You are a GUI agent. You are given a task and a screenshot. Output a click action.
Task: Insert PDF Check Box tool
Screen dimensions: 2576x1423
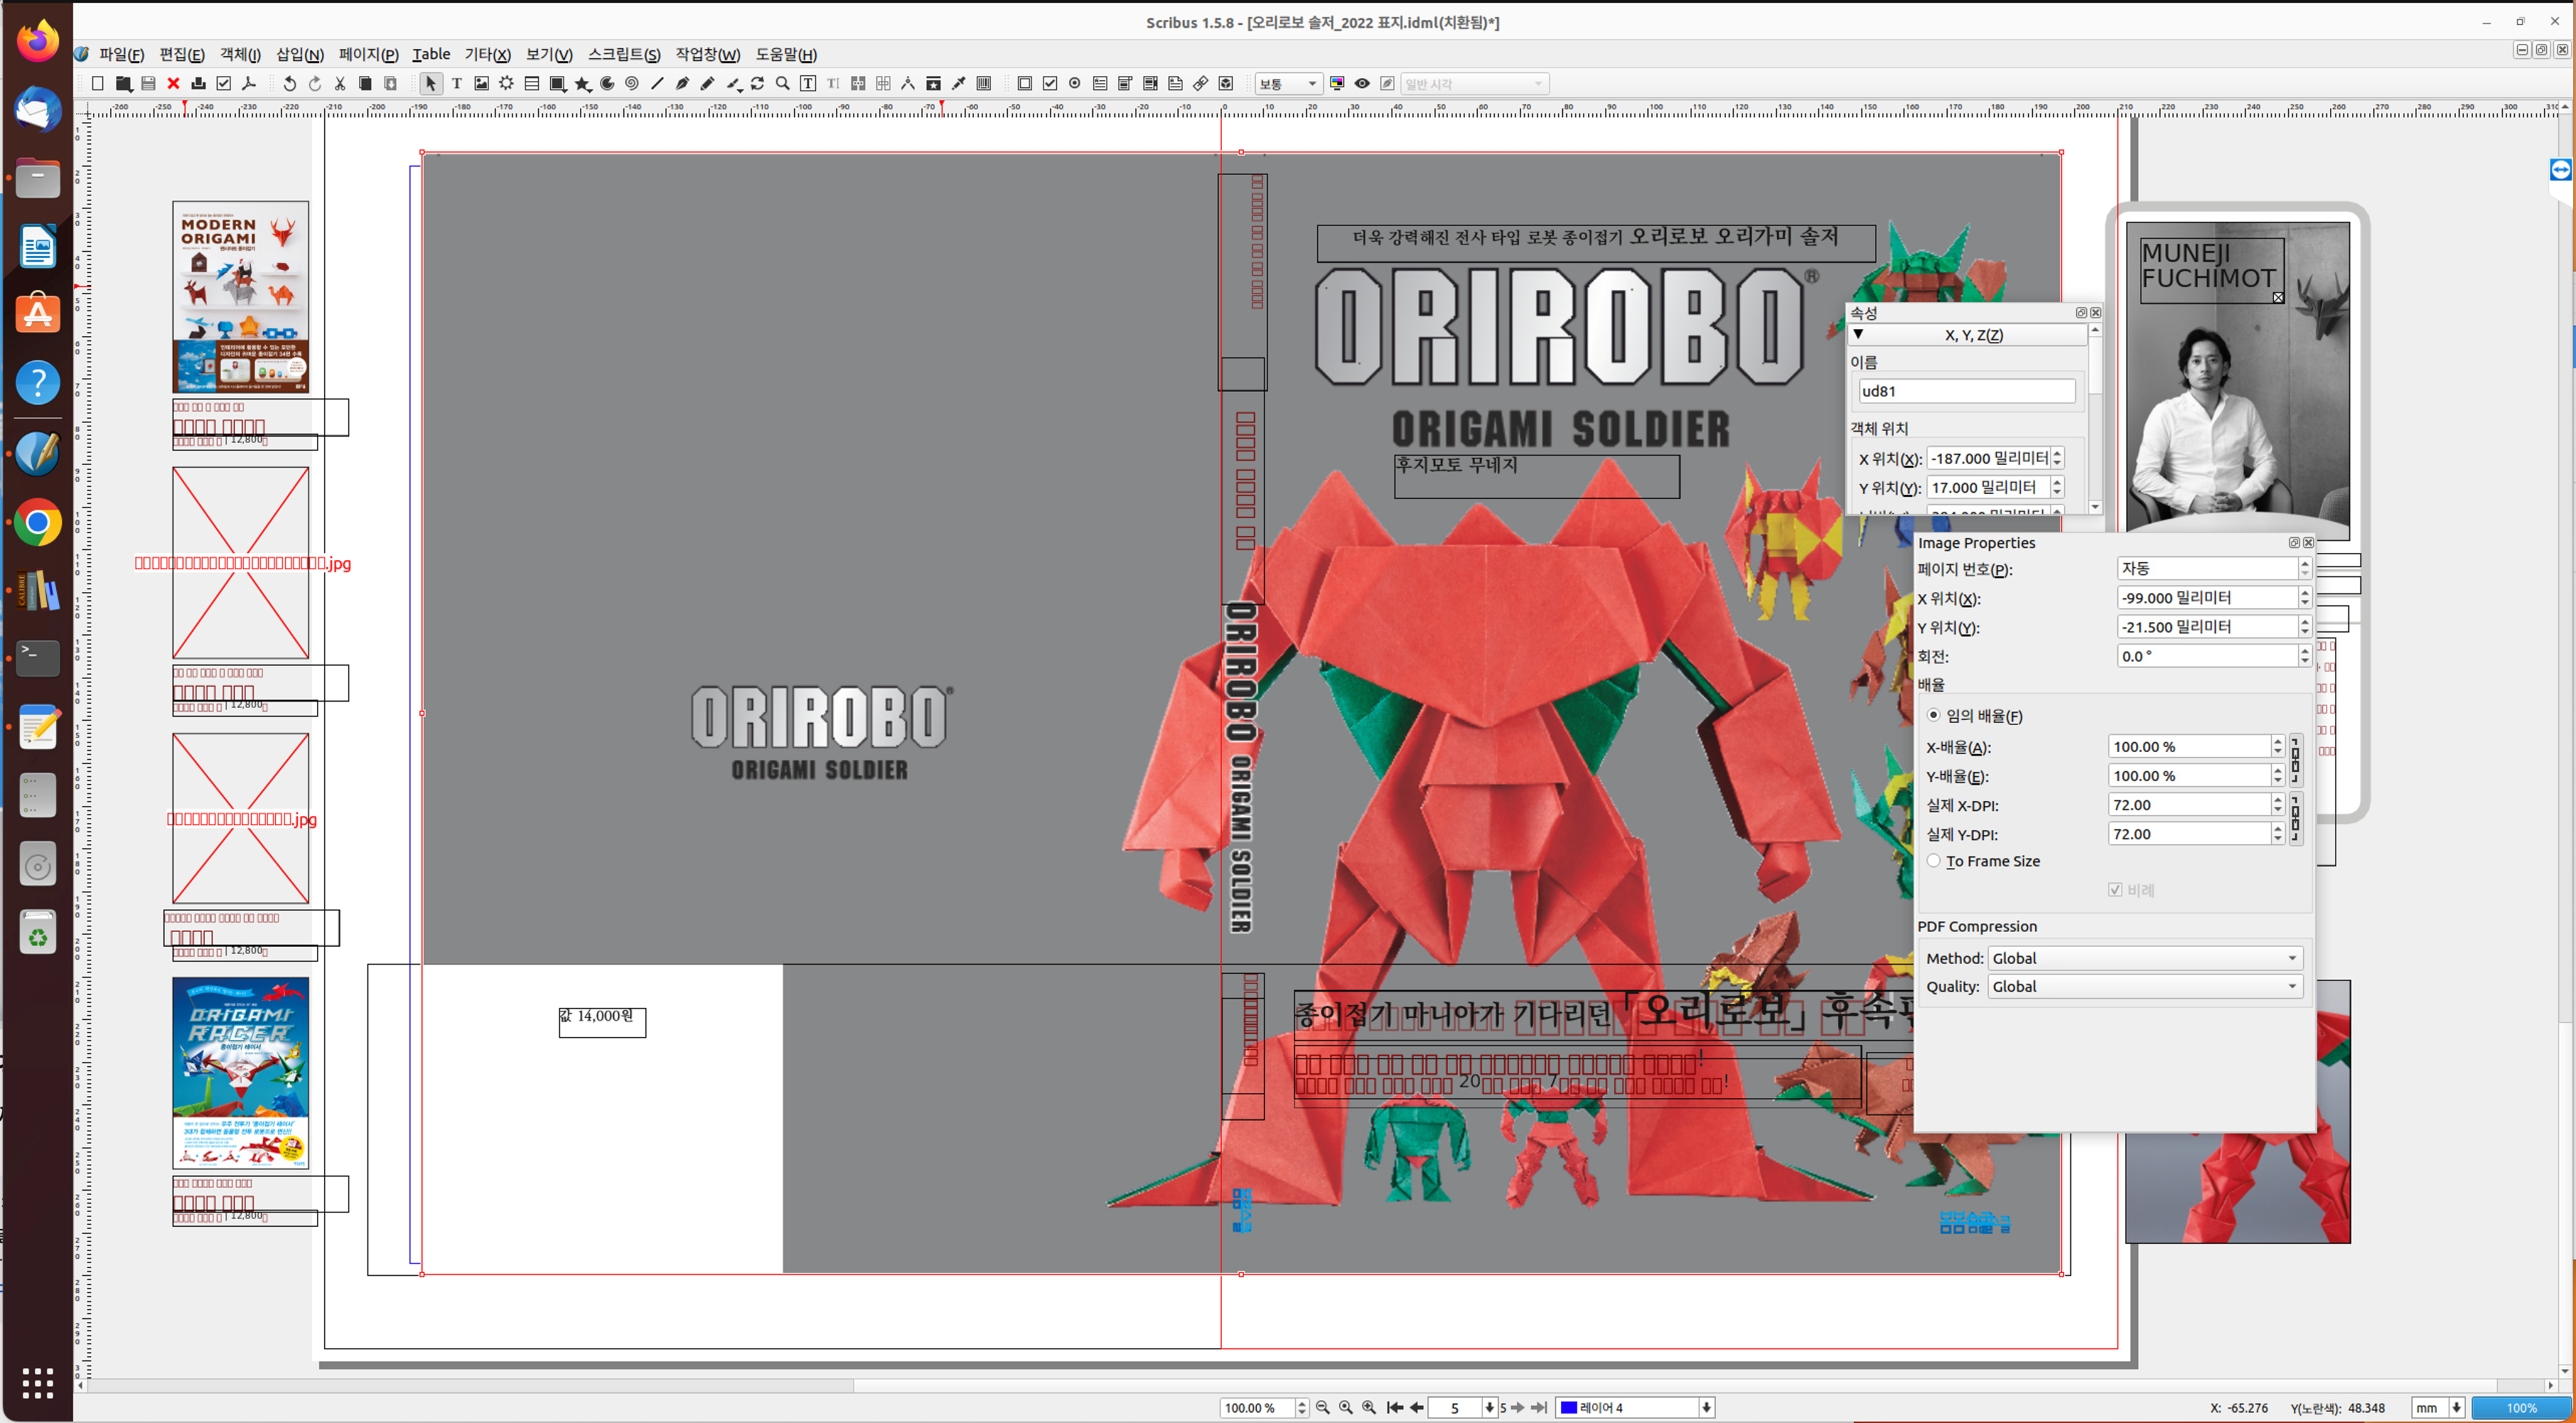(x=1050, y=84)
